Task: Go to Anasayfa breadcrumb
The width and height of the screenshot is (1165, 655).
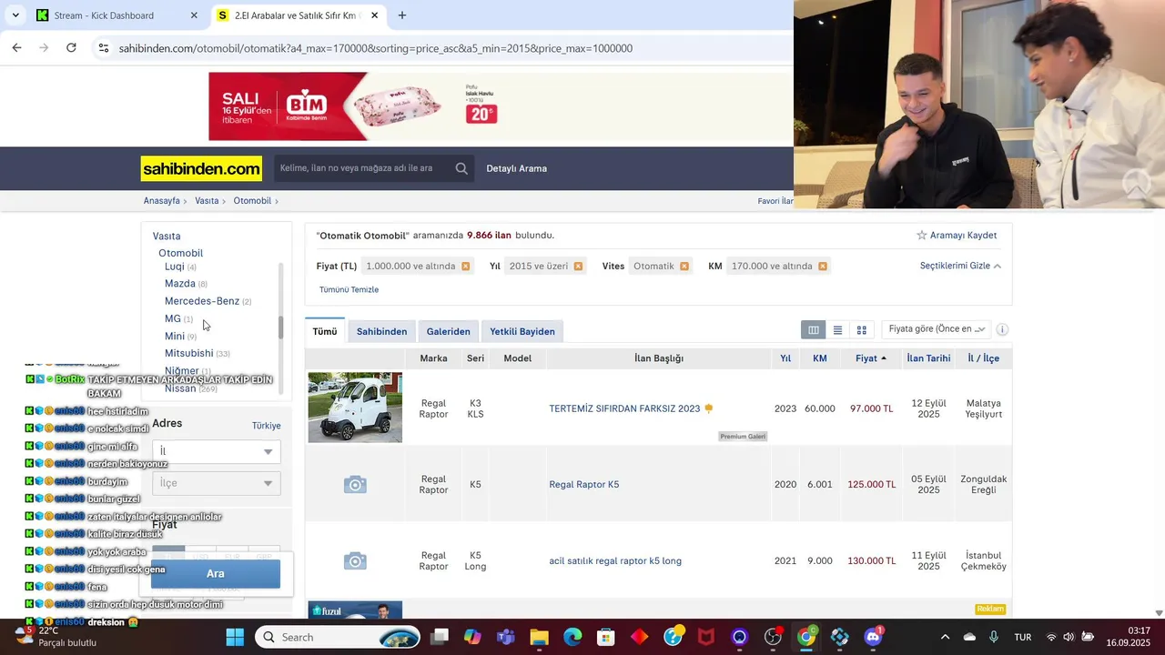Action: click(161, 201)
